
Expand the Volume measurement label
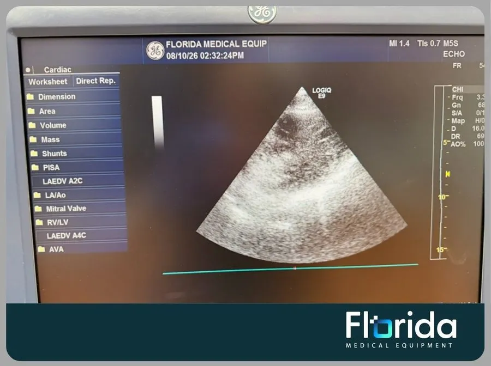tap(53, 125)
